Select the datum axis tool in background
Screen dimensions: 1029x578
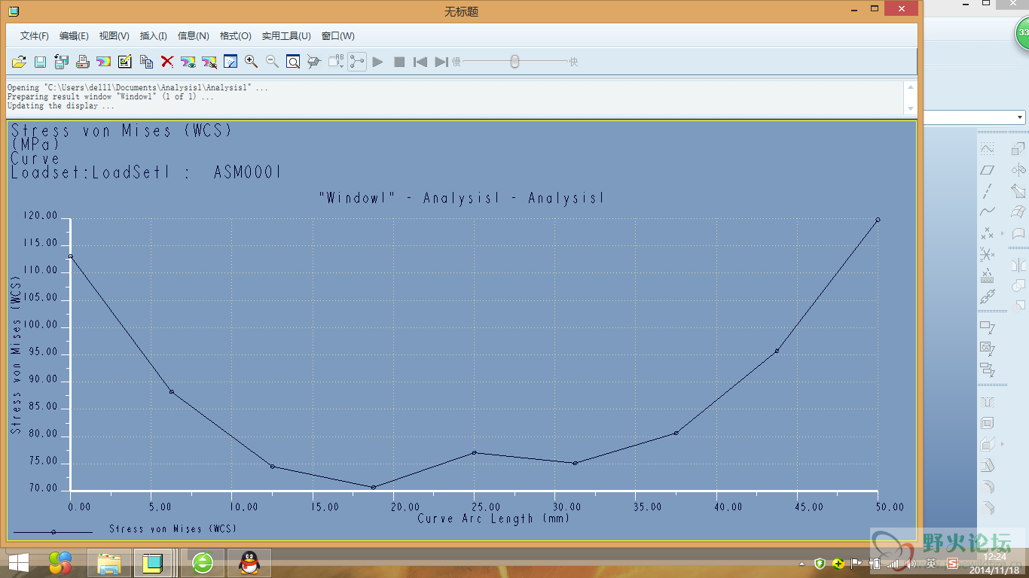[x=987, y=191]
